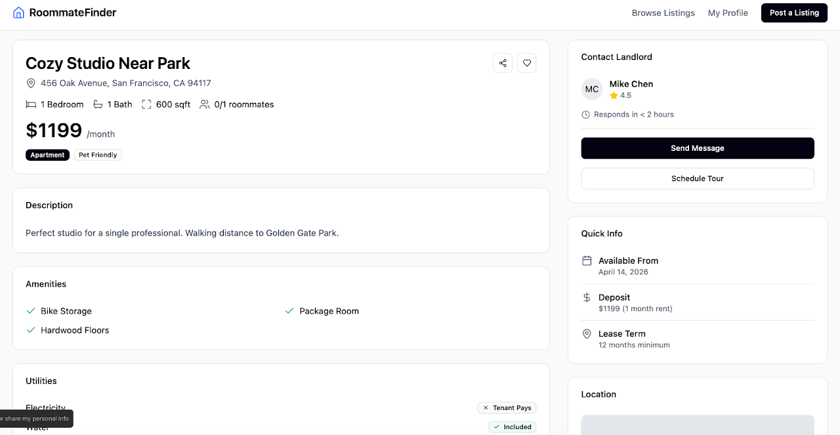840x435 pixels.
Task: Click the green check beside Hardwood Floors
Action: 31,330
